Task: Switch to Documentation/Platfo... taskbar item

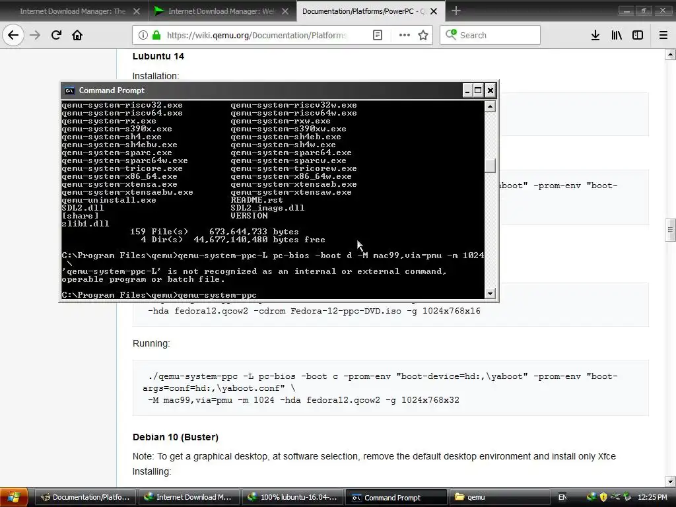Action: point(85,497)
